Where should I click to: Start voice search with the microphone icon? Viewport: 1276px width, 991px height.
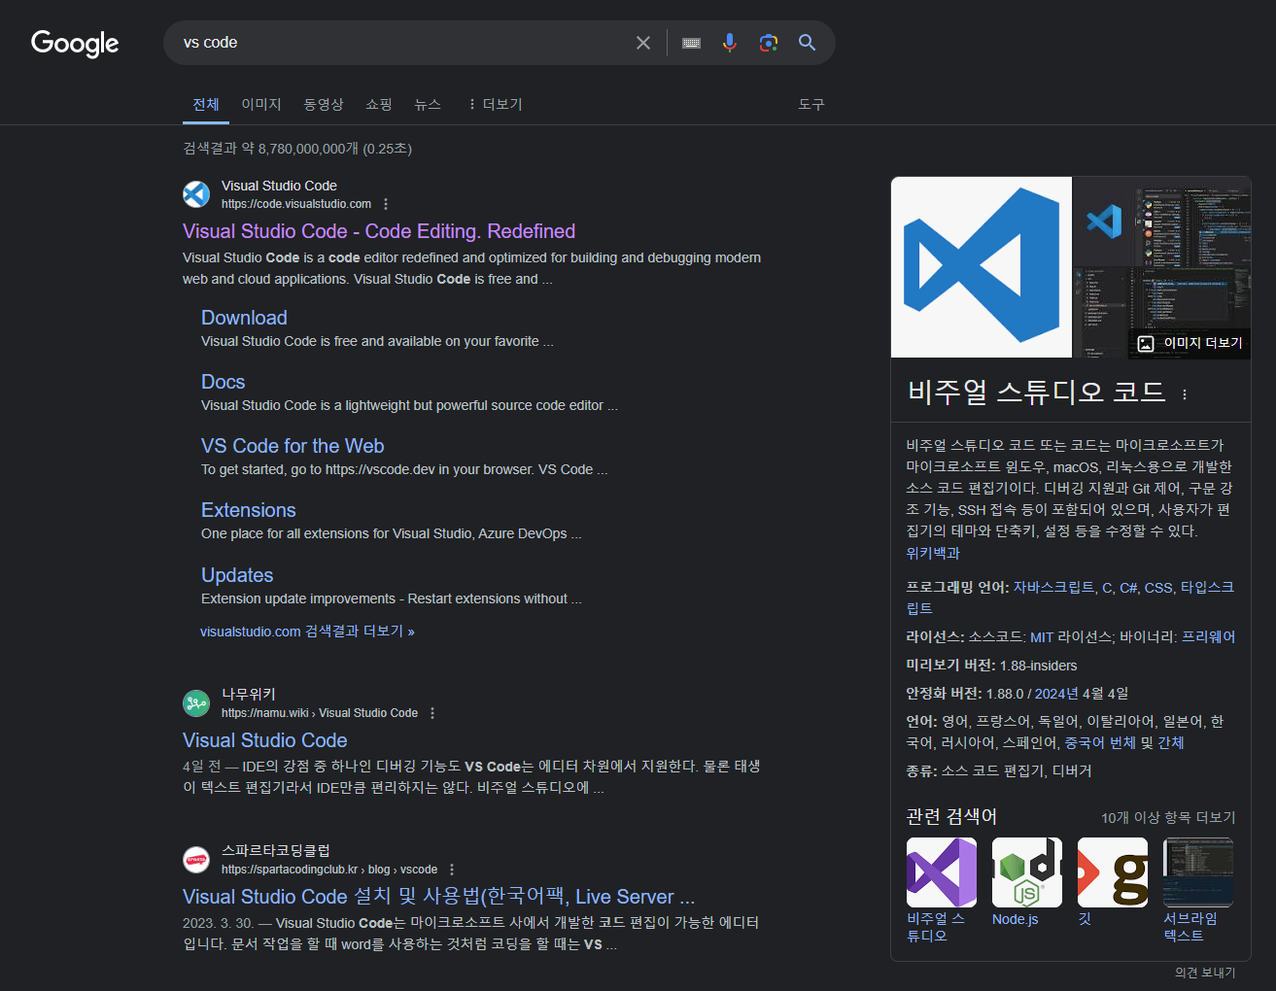pos(730,43)
